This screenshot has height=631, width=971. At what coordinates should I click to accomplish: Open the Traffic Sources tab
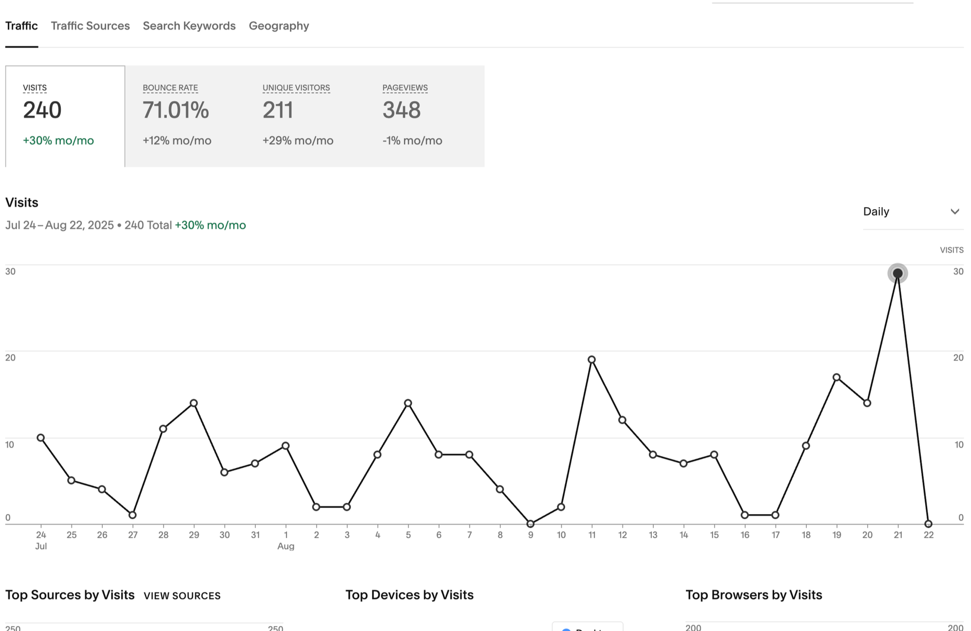tap(90, 26)
